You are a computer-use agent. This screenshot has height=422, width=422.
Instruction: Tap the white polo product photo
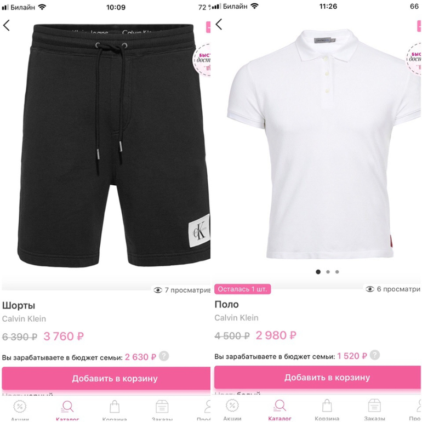pyautogui.click(x=324, y=144)
